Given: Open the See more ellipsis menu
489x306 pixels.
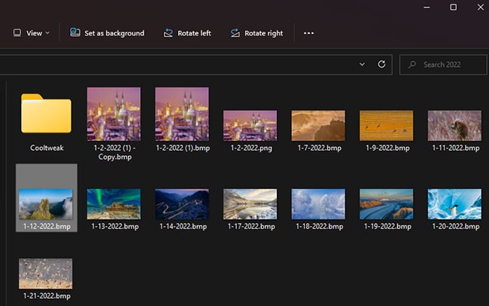Looking at the screenshot, I should click(308, 33).
